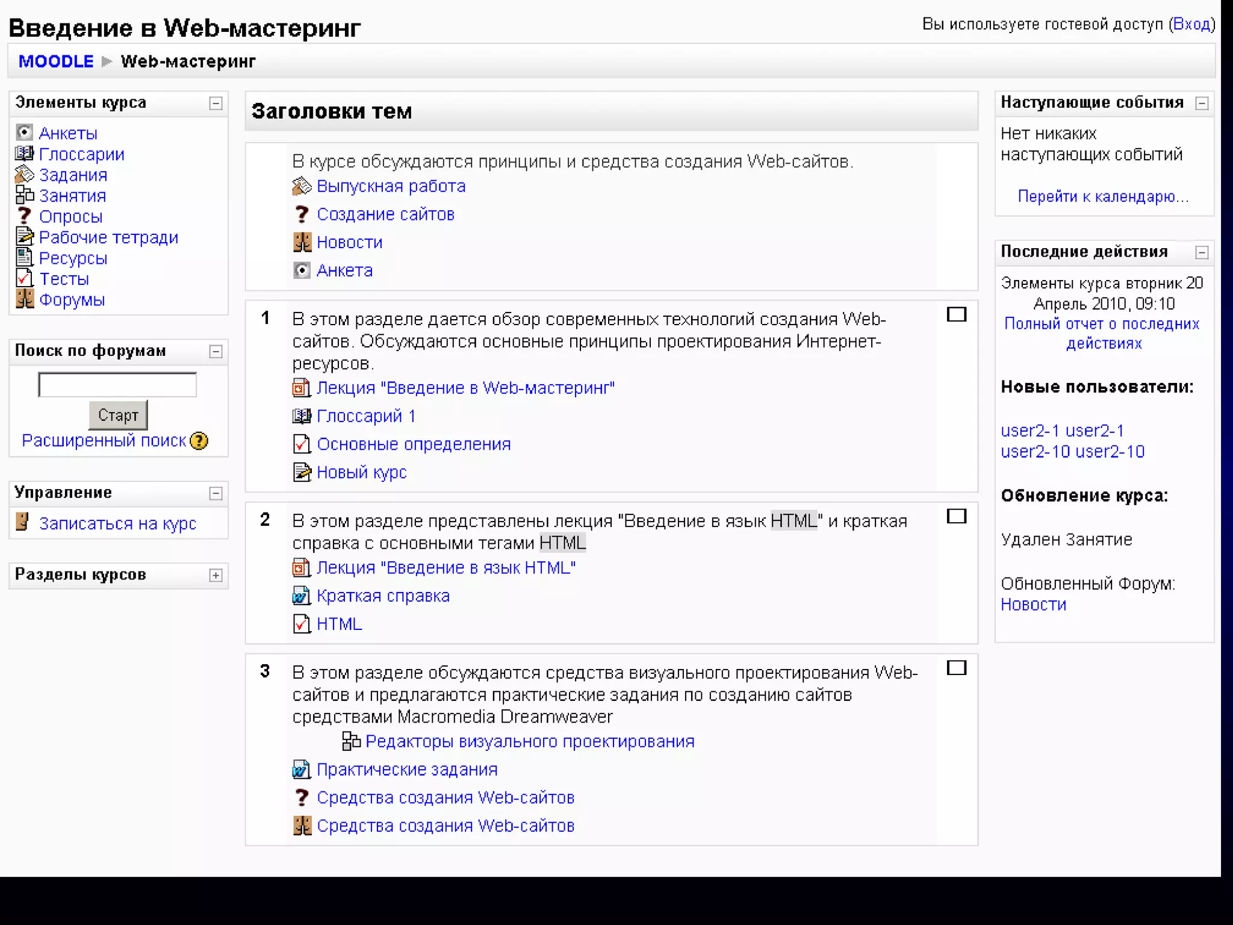1233x925 pixels.
Task: Open the Вход login link
Action: 1191,24
